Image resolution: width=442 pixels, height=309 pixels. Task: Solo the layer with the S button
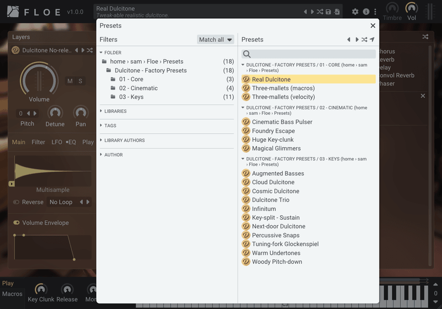pos(80,81)
